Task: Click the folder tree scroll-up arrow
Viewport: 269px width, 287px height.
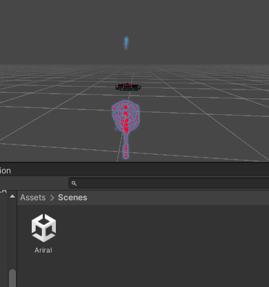Action: [x=12, y=196]
